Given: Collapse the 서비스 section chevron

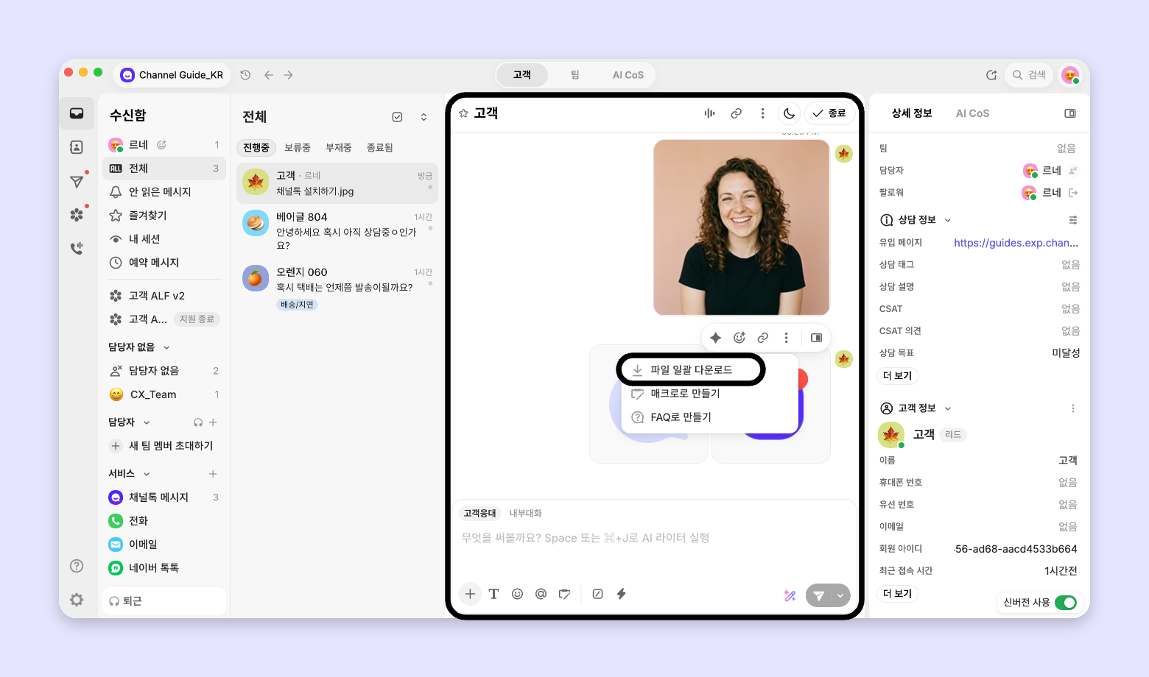Looking at the screenshot, I should [x=147, y=474].
